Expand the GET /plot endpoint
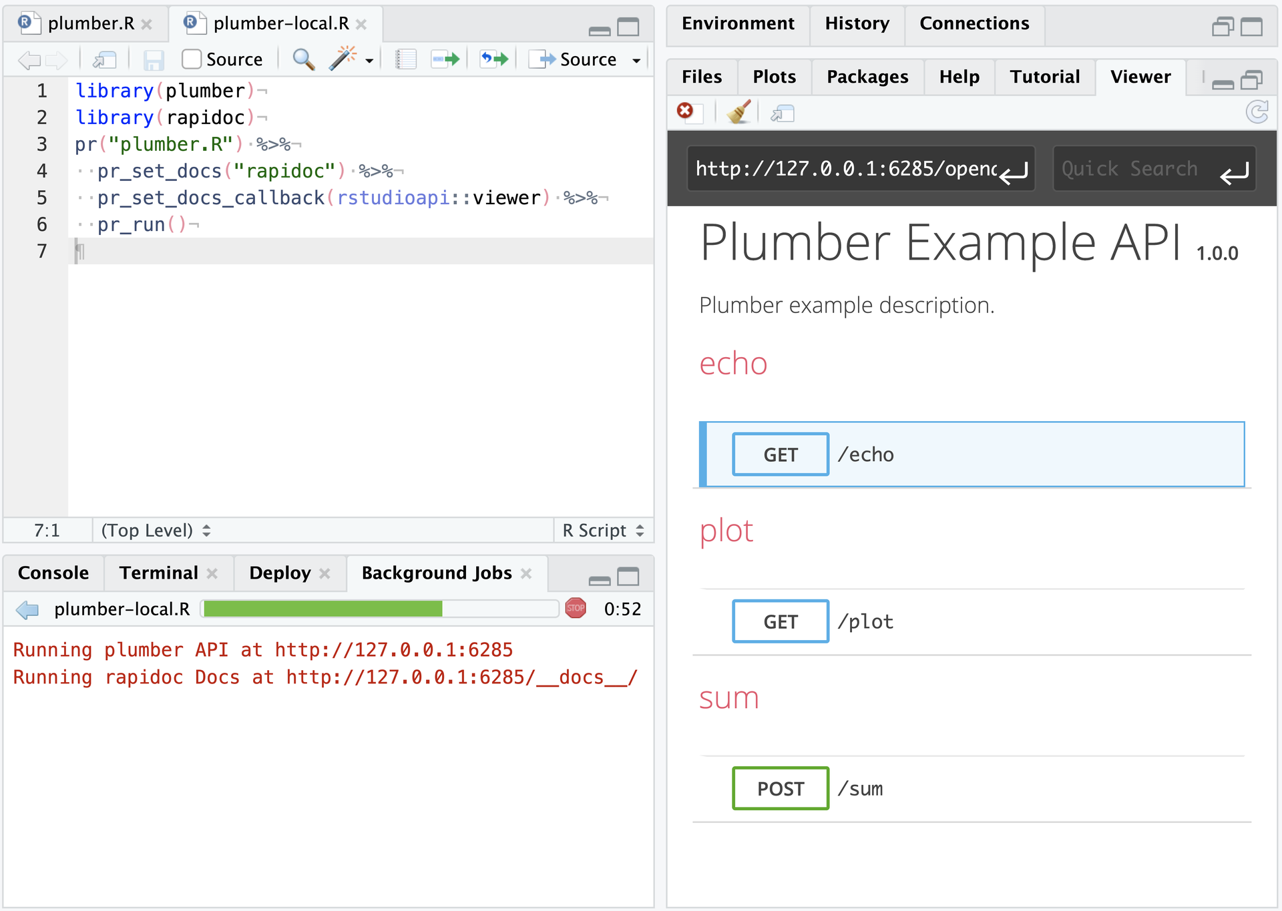This screenshot has height=911, width=1282. tap(972, 621)
